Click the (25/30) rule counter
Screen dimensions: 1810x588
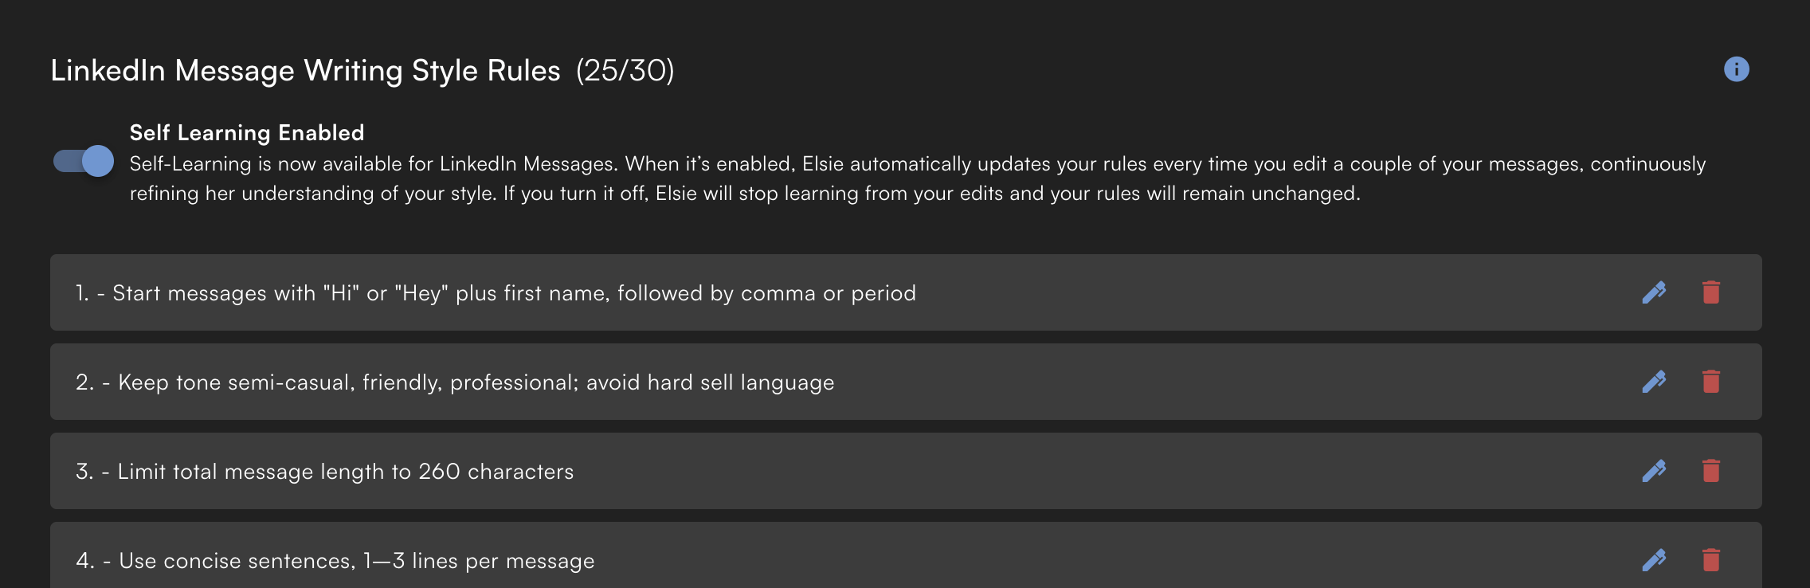[x=625, y=71]
